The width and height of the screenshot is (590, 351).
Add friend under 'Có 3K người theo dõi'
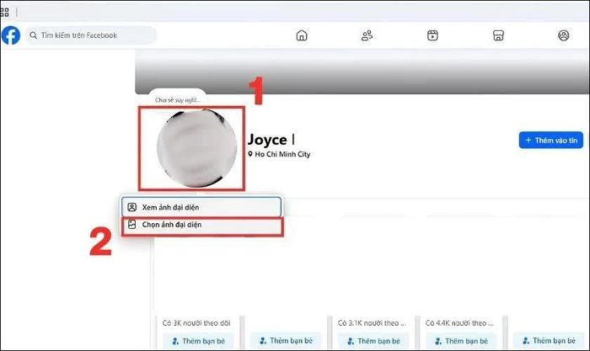[x=198, y=341]
